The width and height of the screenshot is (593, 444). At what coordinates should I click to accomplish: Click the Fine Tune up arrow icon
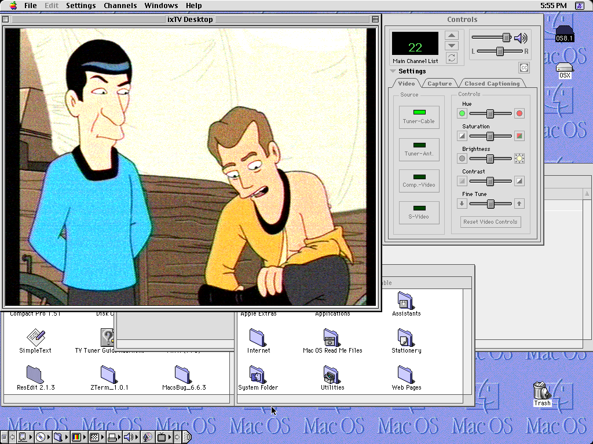tap(519, 203)
